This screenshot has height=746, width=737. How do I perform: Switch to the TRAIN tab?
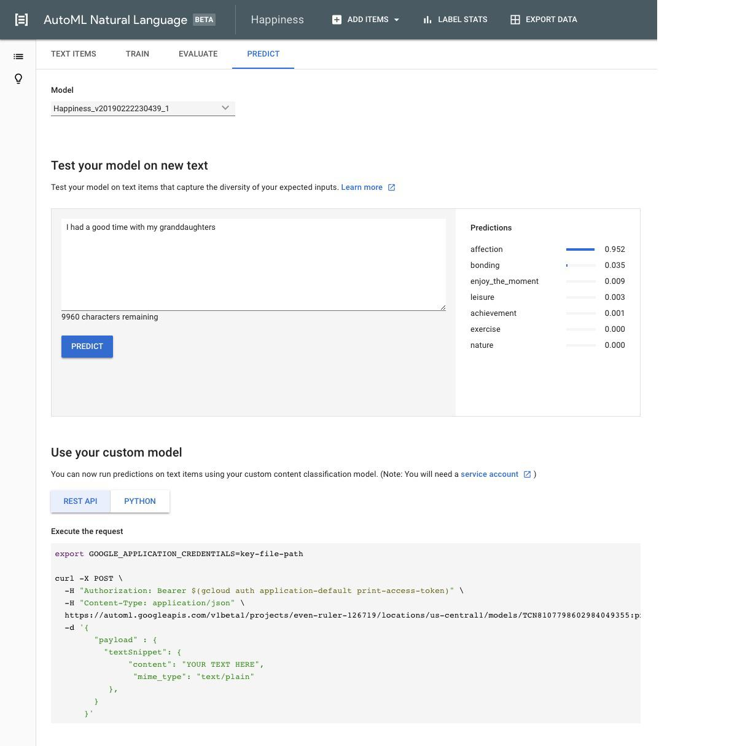pyautogui.click(x=138, y=54)
